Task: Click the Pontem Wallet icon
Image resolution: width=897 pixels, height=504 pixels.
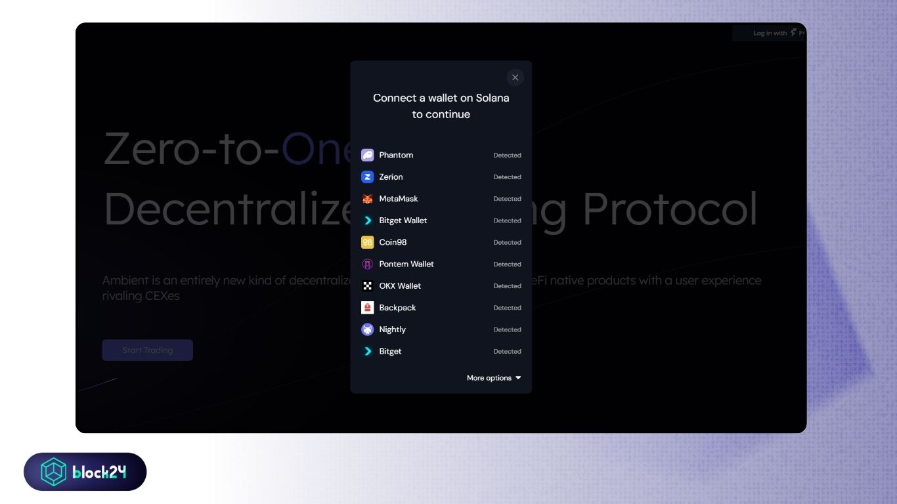Action: 368,264
